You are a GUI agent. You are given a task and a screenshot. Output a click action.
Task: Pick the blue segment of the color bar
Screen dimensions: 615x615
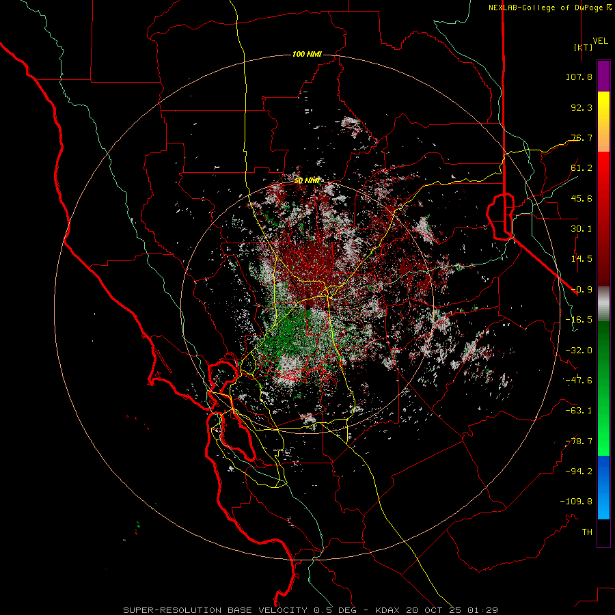603,487
